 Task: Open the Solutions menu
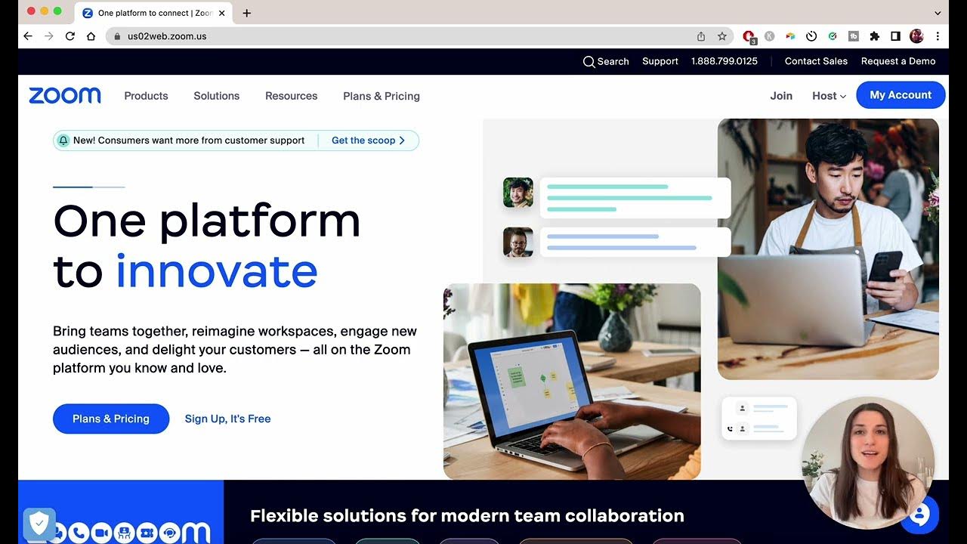[216, 96]
